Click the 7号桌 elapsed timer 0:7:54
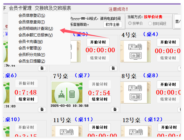The width and height of the screenshot is (184, 140). (x=99, y=93)
